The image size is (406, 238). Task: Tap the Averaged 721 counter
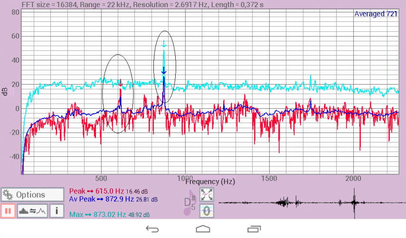[376, 14]
